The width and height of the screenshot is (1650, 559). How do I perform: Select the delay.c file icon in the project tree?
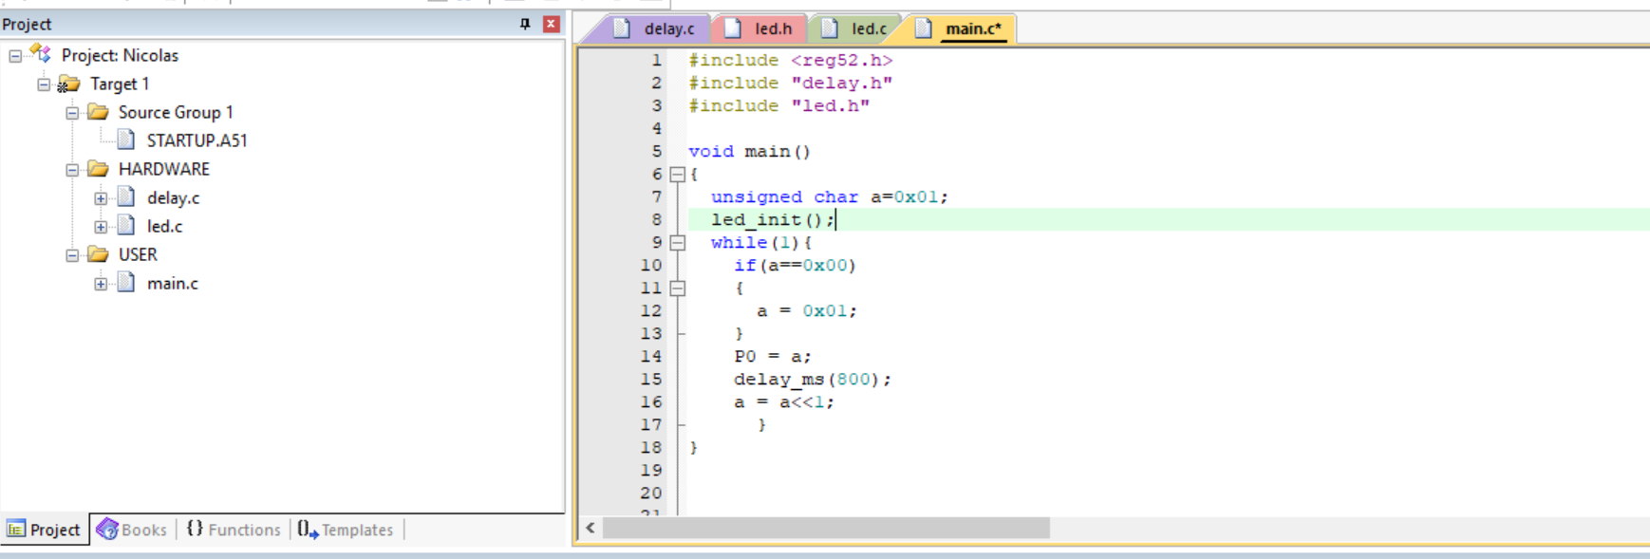[x=126, y=197]
